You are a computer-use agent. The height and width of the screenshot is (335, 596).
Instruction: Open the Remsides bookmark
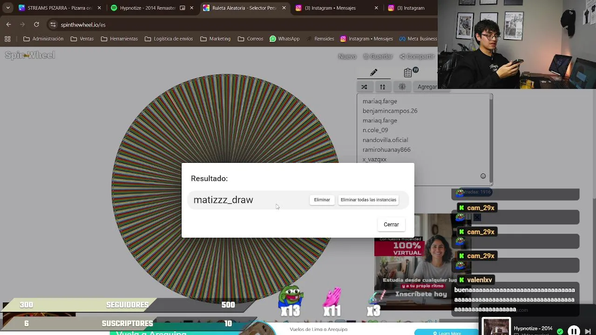tap(319, 39)
